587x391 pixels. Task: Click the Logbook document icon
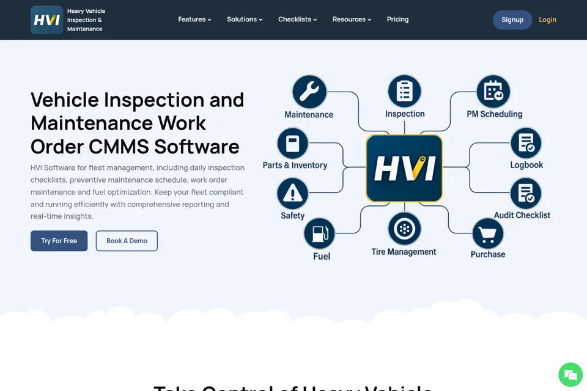pos(526,144)
